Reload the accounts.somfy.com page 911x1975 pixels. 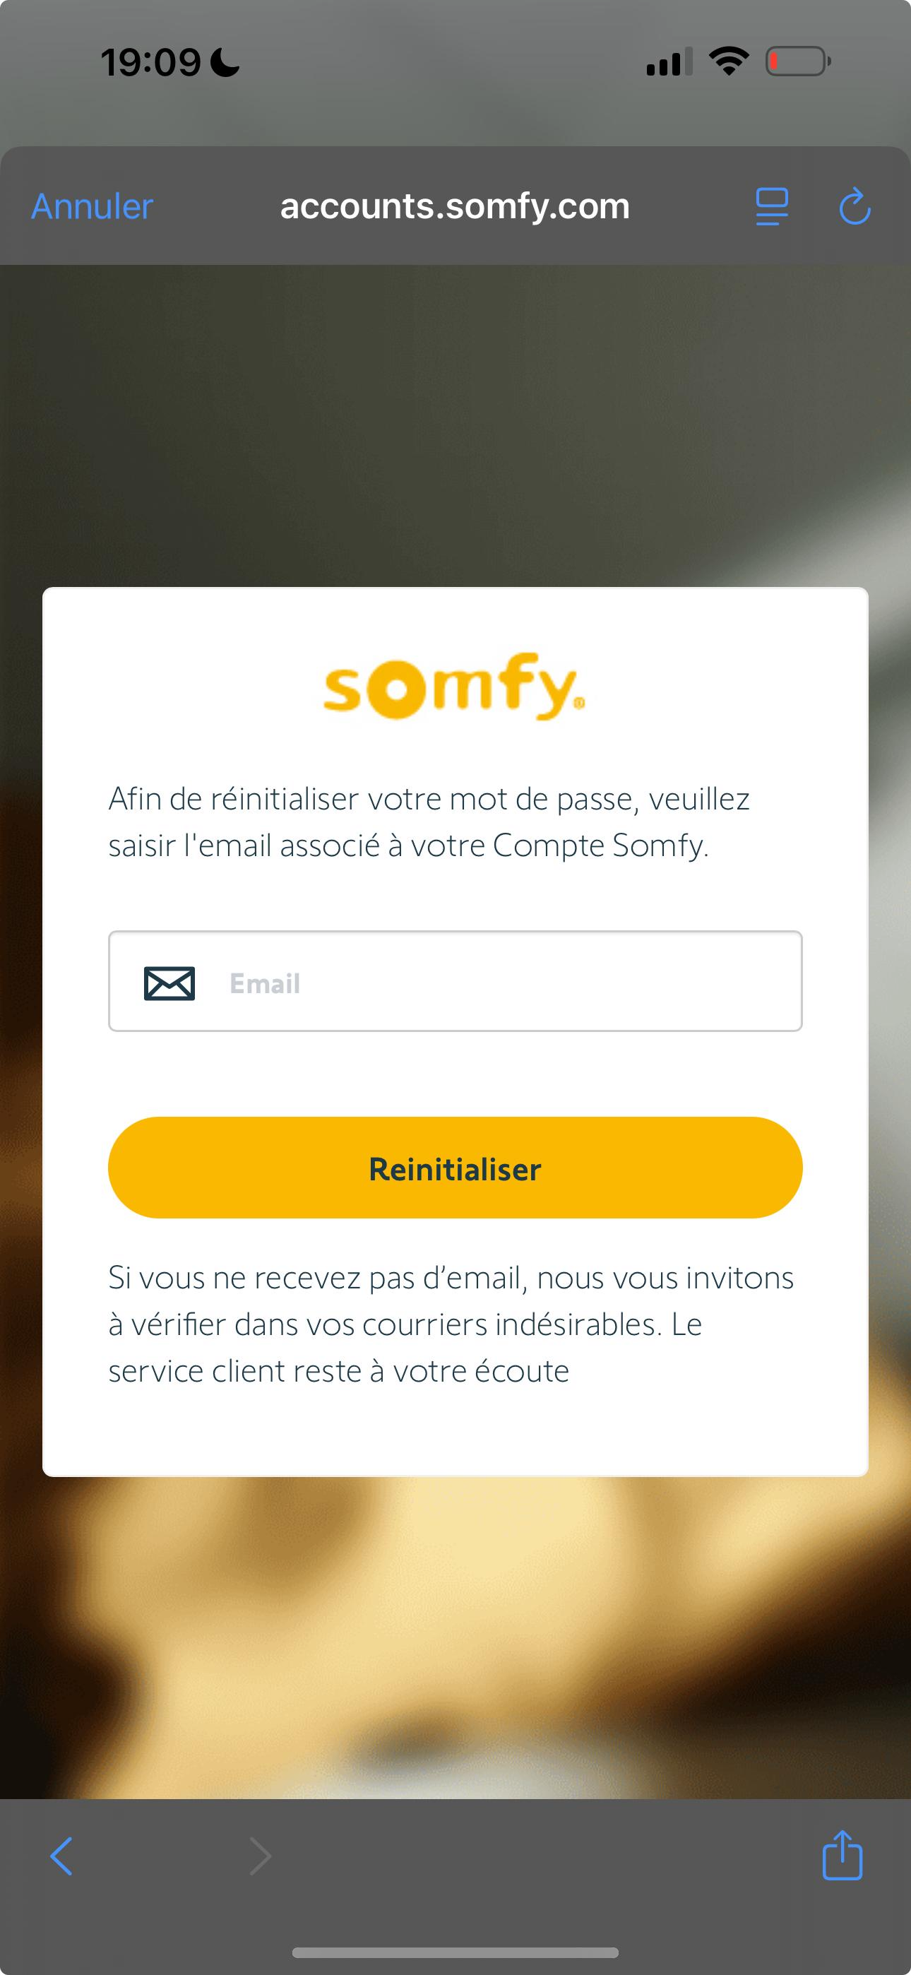click(855, 207)
